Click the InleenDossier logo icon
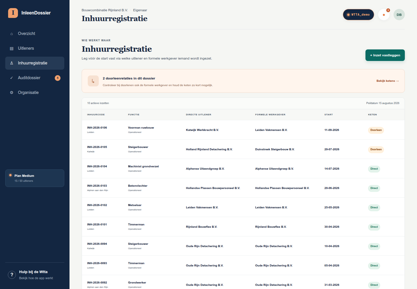The width and height of the screenshot is (417, 289). coord(13,13)
